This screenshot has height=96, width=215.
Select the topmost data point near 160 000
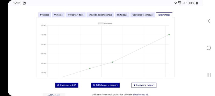169,35
